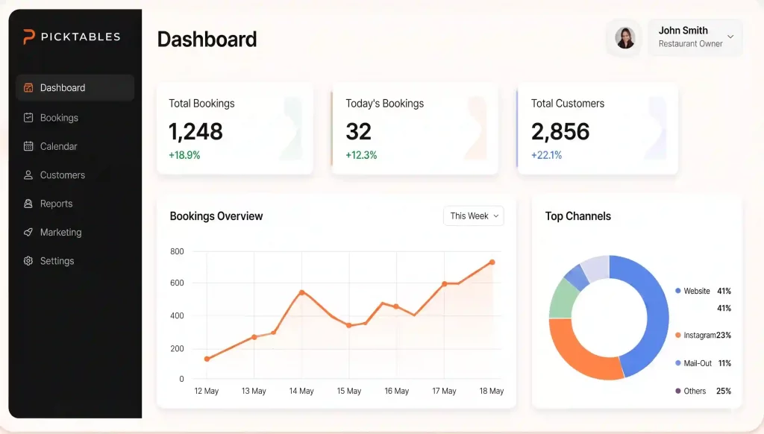Click the +22.1% growth value
Viewport: 764px width, 434px height.
(x=546, y=155)
